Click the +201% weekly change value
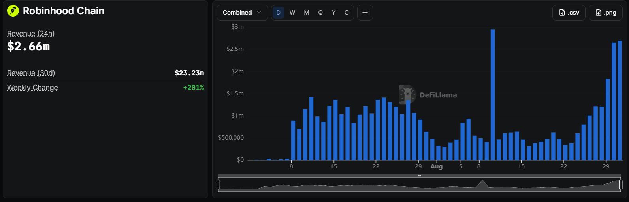 pos(194,88)
